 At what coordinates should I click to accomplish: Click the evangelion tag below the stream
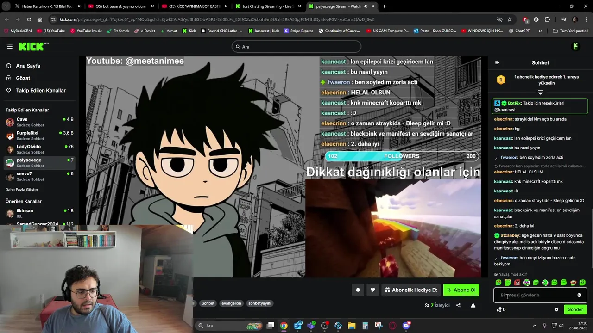231,303
